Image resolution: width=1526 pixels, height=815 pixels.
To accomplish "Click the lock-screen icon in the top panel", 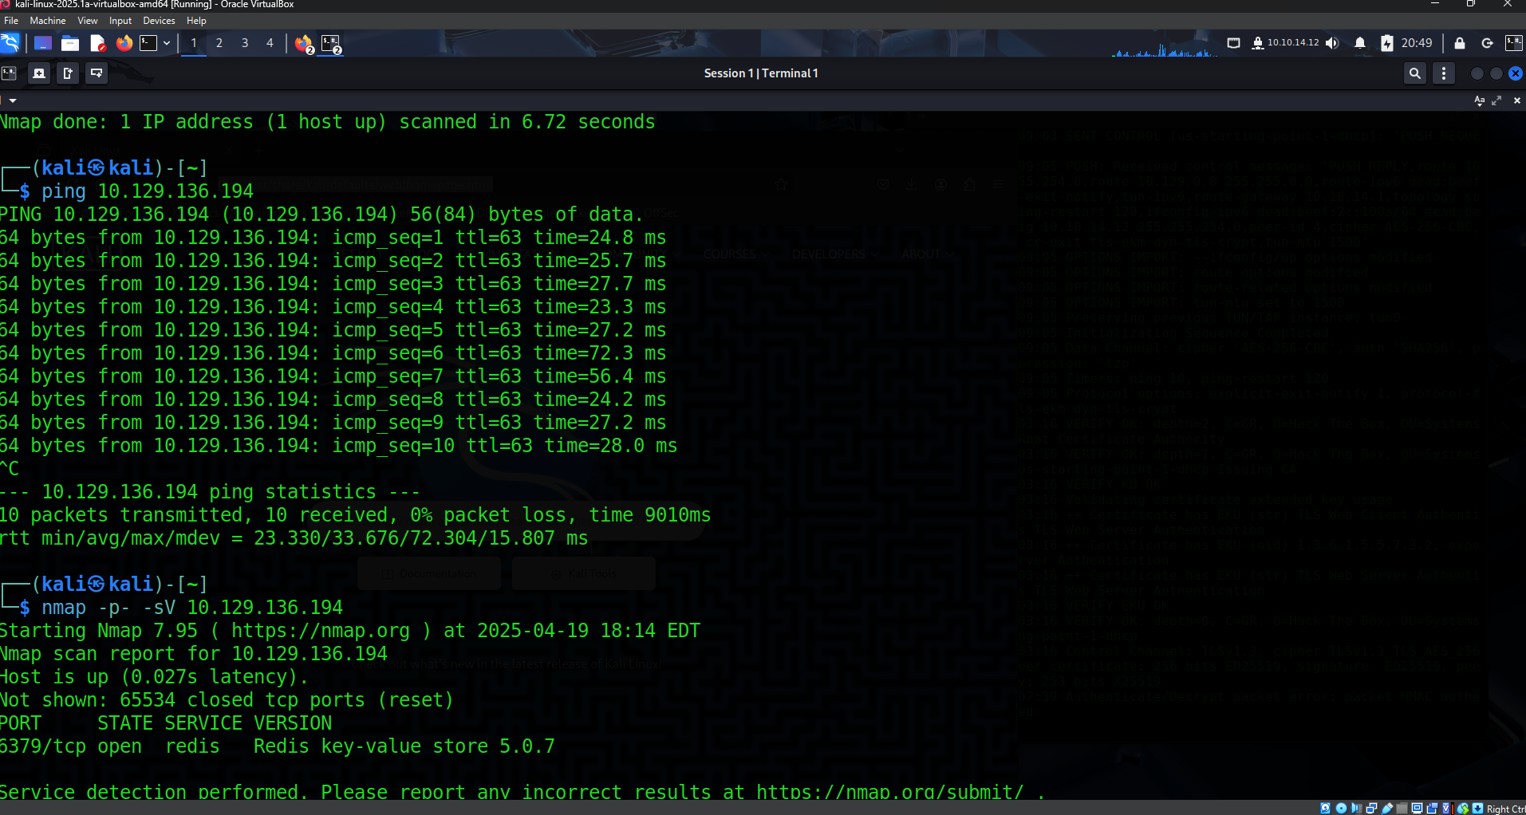I will 1459,43.
